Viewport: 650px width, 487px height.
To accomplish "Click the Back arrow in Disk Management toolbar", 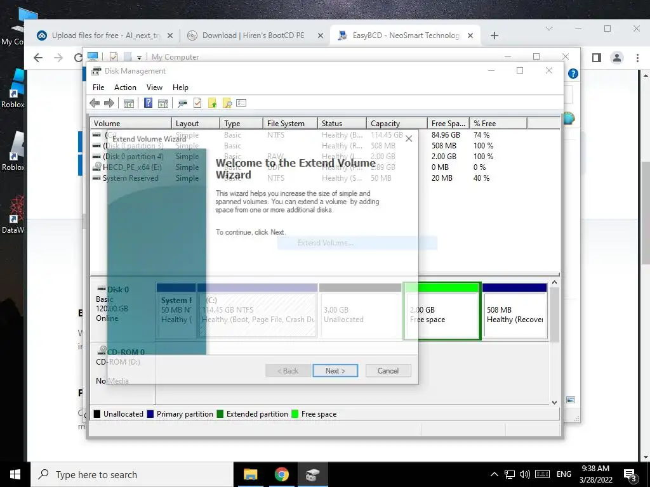I will pyautogui.click(x=95, y=103).
